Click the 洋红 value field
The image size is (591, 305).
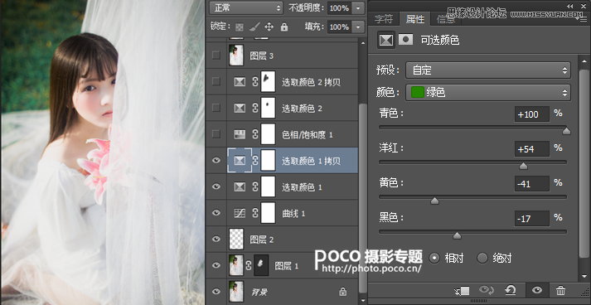532,149
